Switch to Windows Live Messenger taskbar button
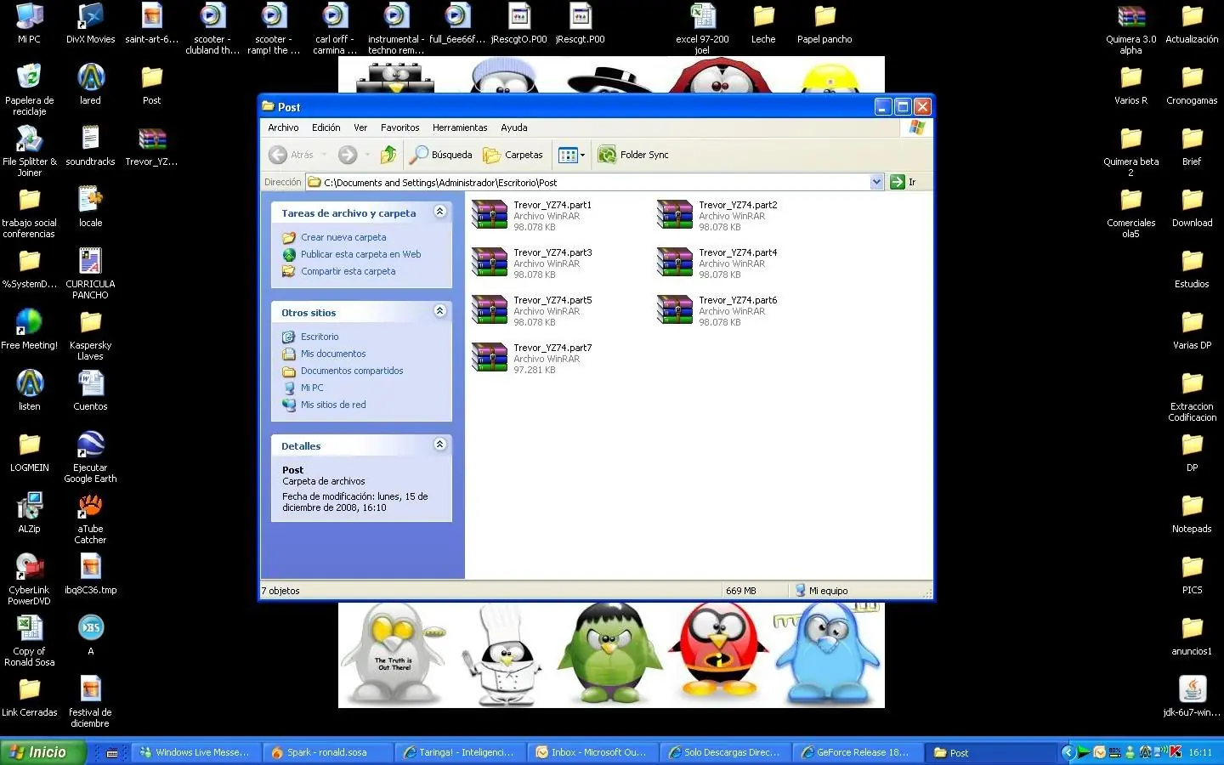The image size is (1224, 765). 195,752
